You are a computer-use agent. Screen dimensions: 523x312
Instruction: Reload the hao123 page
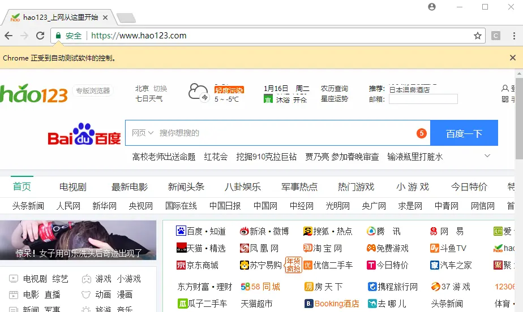click(x=40, y=36)
